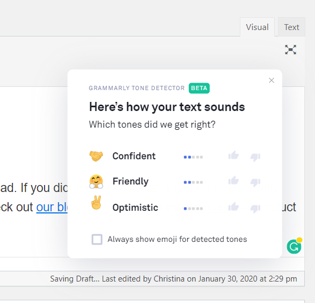This screenshot has height=303, width=315.
Task: Enable always show emoji for detected tones
Action: click(97, 239)
